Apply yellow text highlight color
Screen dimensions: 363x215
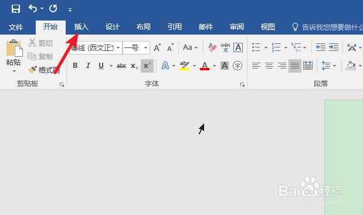tap(185, 66)
